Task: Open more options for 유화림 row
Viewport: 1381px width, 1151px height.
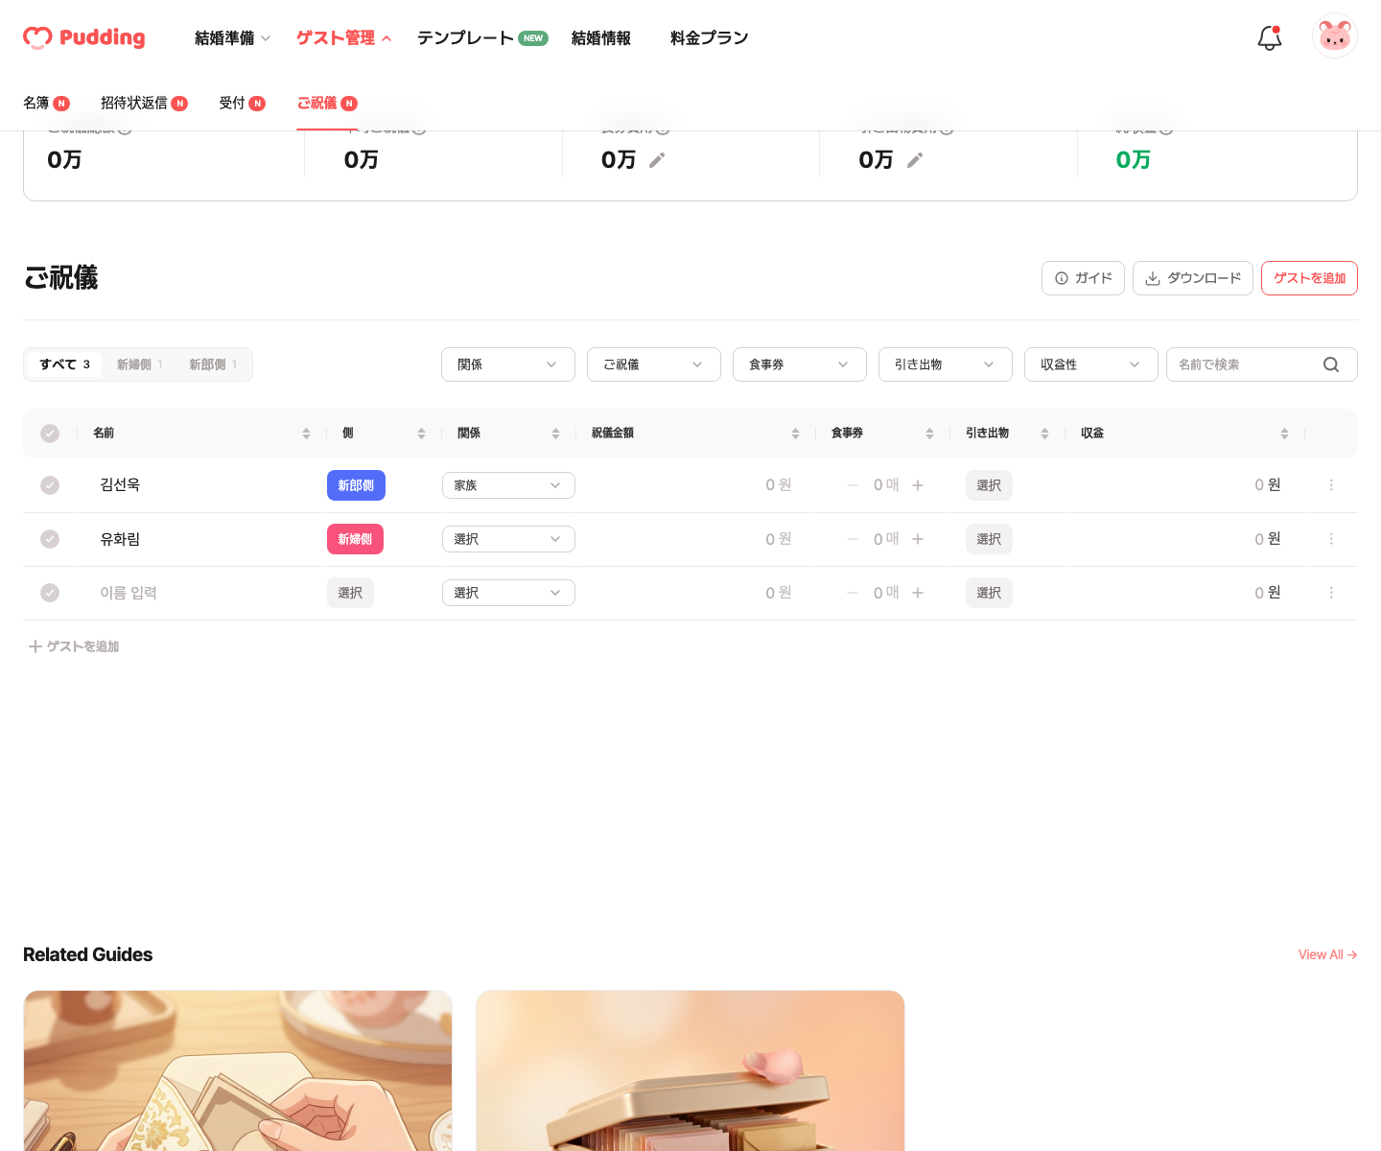Action: tap(1331, 539)
